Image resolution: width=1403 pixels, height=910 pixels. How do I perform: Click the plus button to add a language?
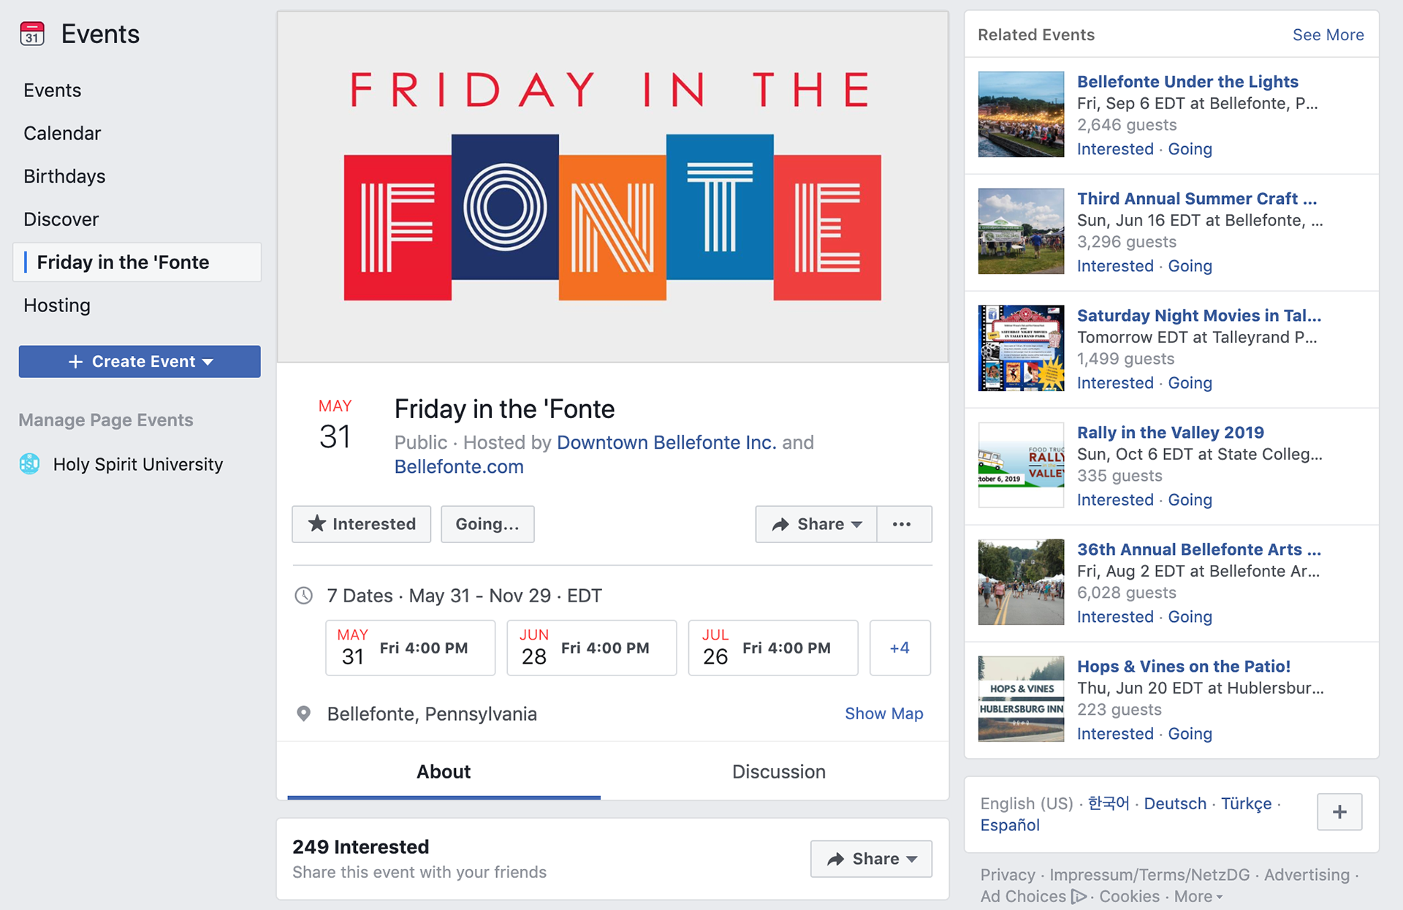click(1339, 812)
